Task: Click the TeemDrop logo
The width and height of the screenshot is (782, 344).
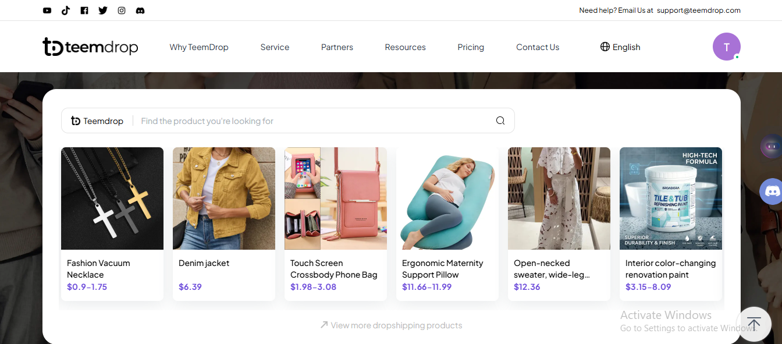Action: coord(90,47)
